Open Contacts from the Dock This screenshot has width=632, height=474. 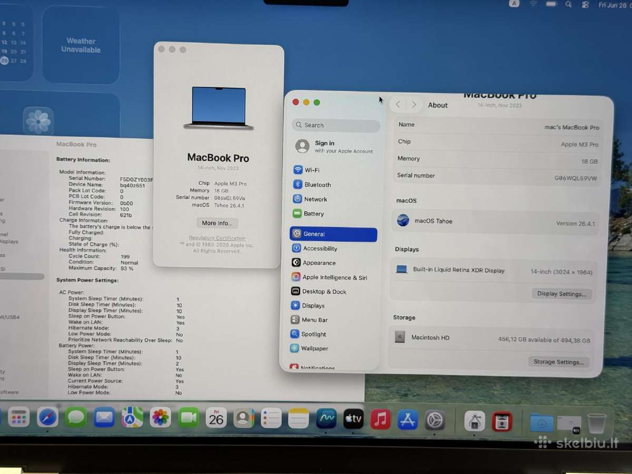[x=244, y=418]
